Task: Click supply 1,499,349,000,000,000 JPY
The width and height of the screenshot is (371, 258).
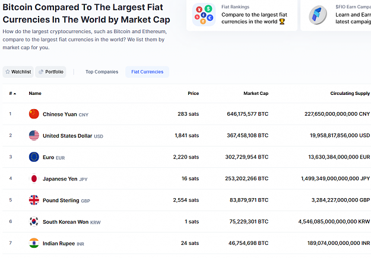Action: pos(335,179)
